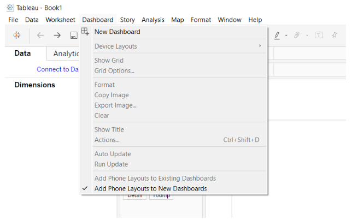Toggle Add Phone Layouts to New Dashboards
The width and height of the screenshot is (352, 220).
pos(150,188)
